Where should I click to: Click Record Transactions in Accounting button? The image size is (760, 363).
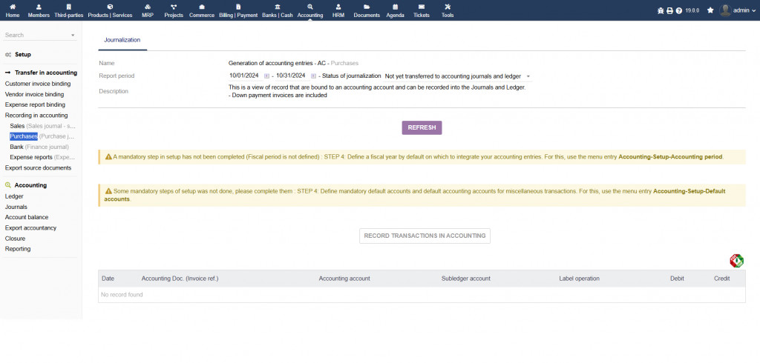pos(425,236)
